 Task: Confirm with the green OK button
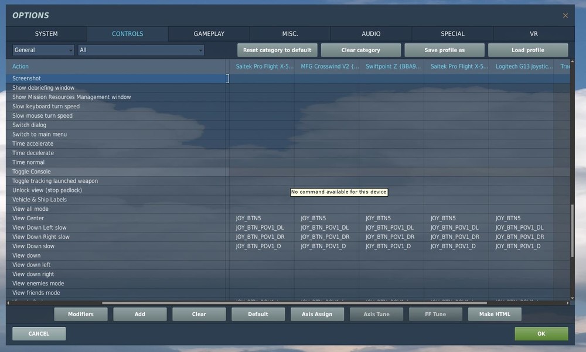[x=541, y=334]
